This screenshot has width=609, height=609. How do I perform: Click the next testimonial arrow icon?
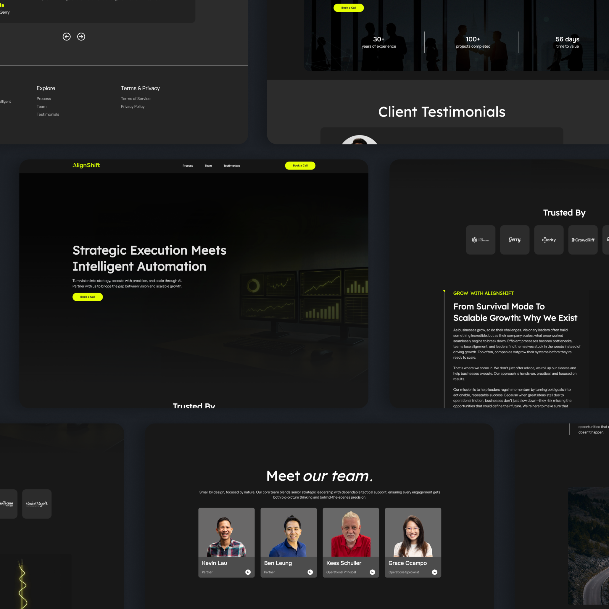coord(81,37)
